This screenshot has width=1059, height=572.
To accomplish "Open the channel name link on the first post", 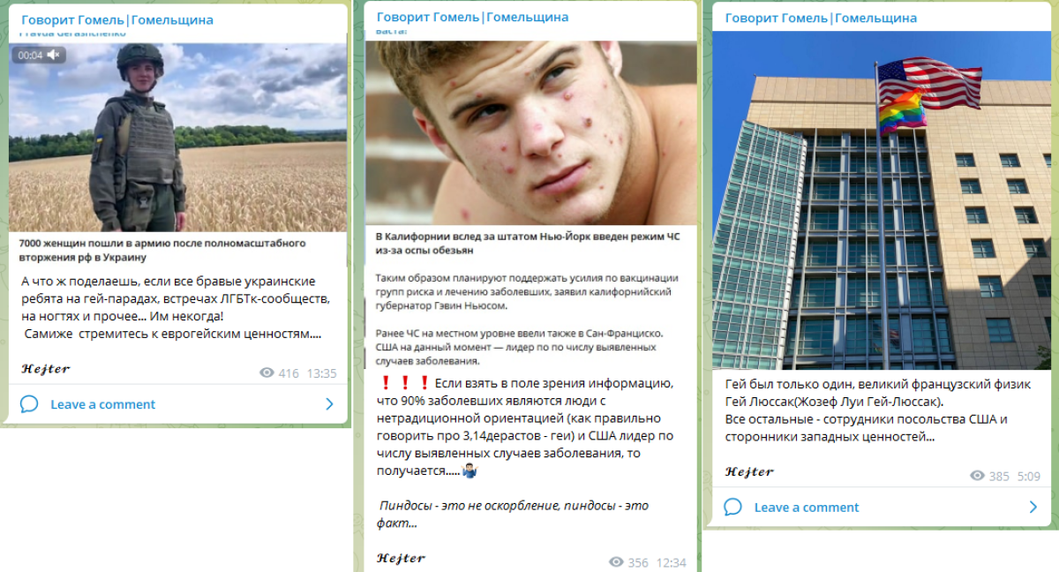I will pos(117,19).
